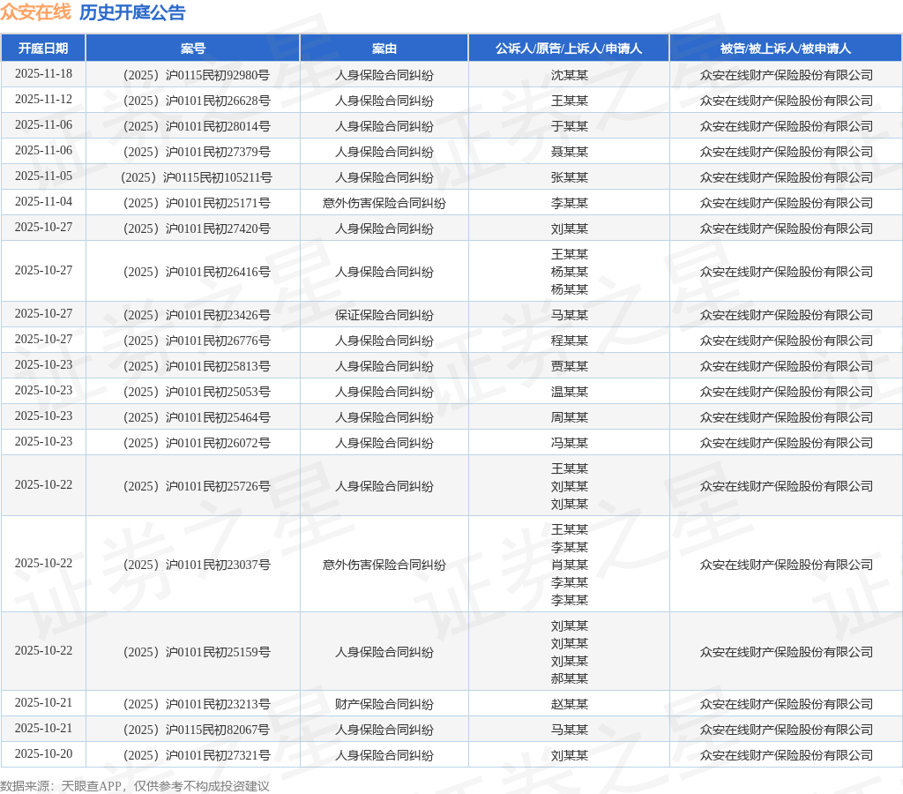Click the 历史开庭公告 heading
Viewport: 903px width, 794px height.
(132, 12)
